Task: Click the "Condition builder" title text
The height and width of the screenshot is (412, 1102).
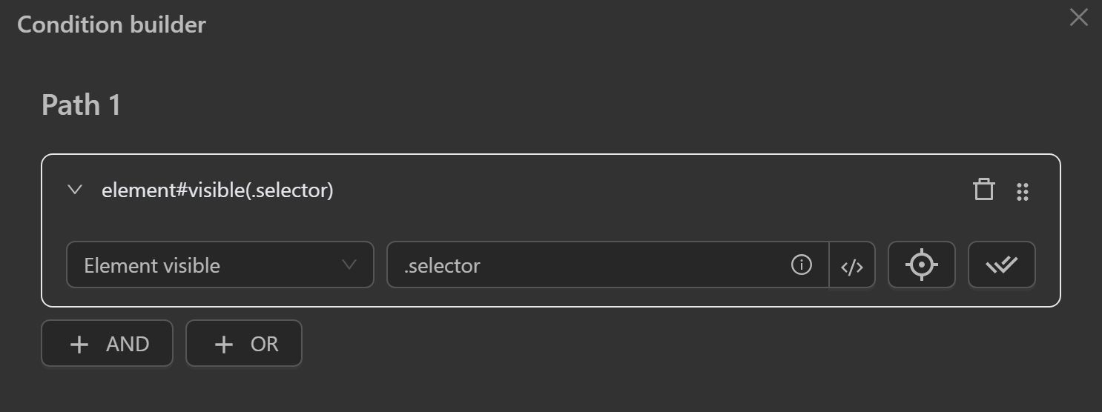Action: [111, 25]
